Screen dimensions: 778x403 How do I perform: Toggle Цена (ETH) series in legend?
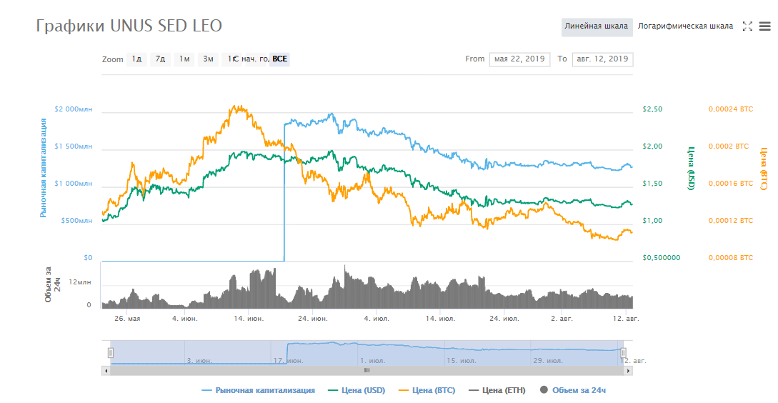(497, 390)
